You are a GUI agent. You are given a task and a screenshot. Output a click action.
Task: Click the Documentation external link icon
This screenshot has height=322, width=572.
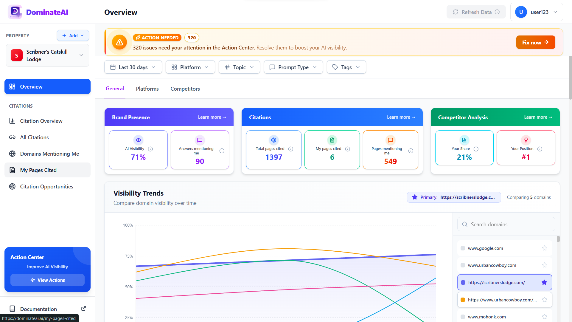84,309
